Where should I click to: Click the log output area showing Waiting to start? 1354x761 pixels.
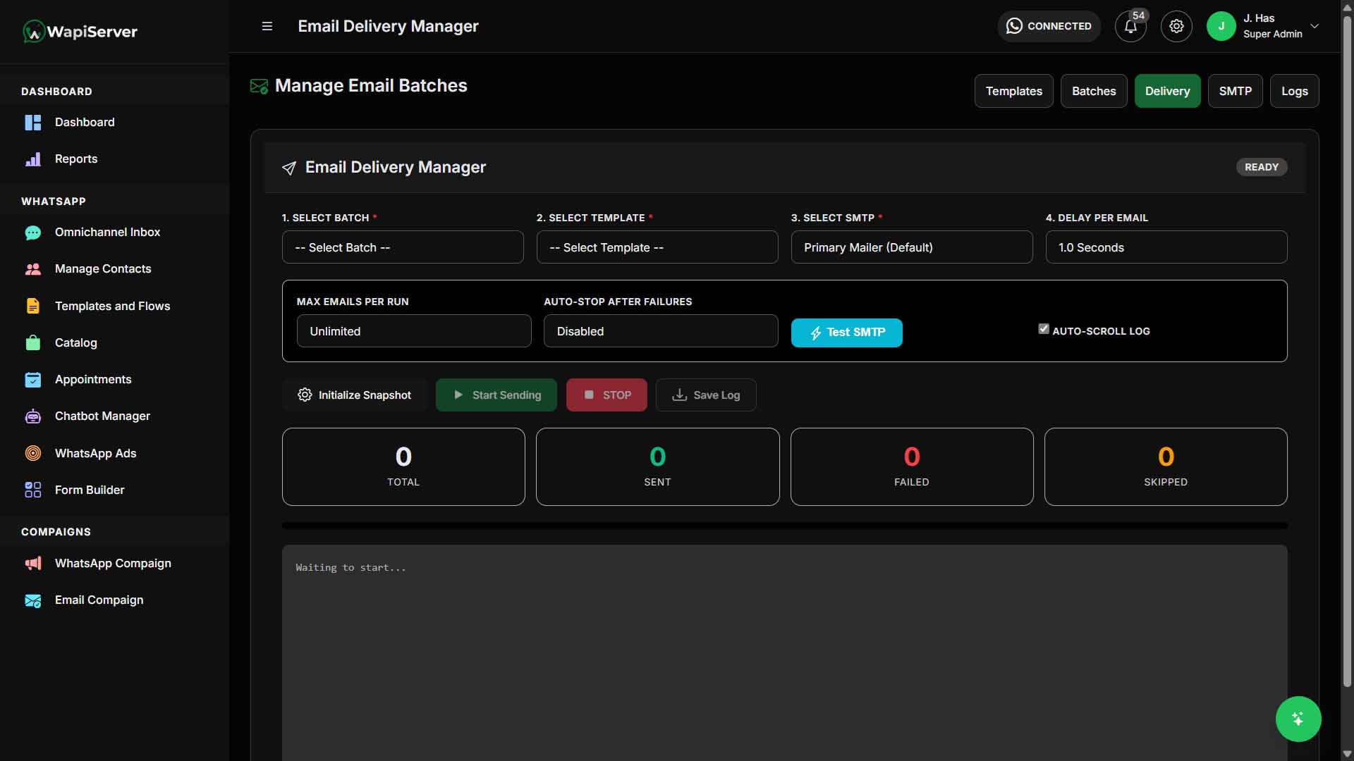pos(785,652)
